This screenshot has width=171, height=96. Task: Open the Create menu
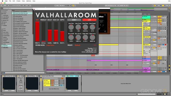[x=18, y=1]
